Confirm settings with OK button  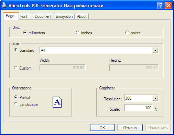click(x=102, y=127)
